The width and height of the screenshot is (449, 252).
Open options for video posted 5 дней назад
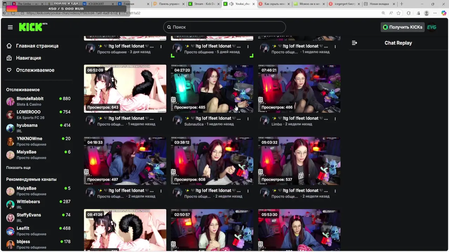click(x=248, y=47)
